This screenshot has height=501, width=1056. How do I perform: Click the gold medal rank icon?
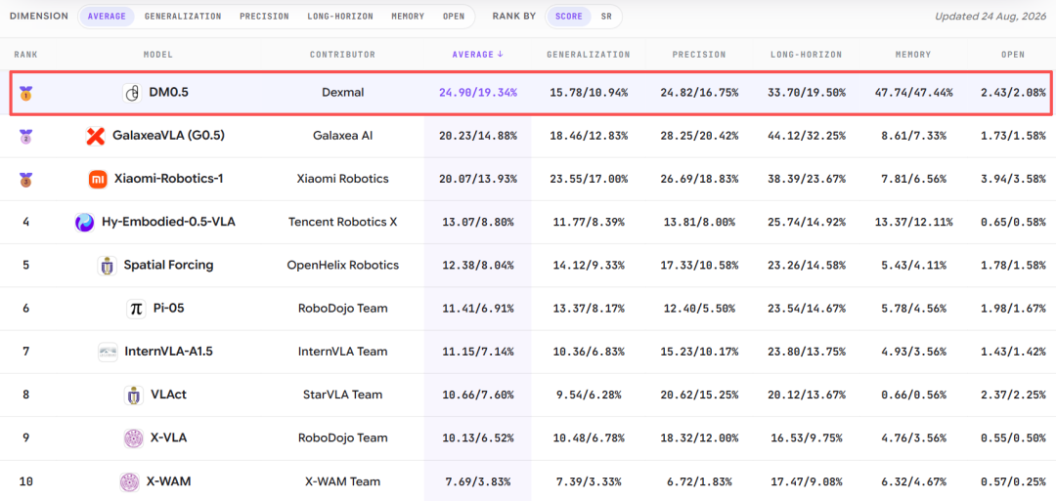(x=25, y=93)
